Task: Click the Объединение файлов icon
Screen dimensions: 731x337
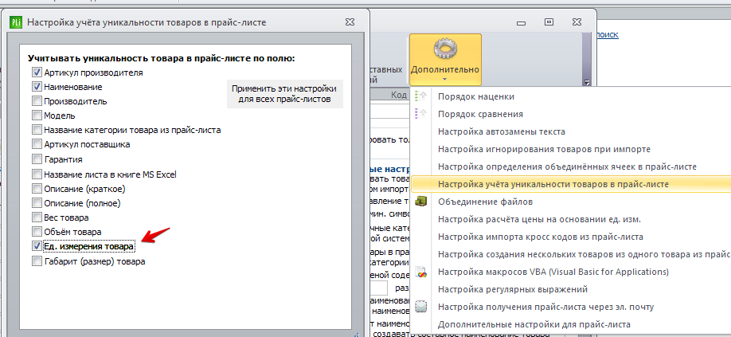Action: click(x=420, y=202)
